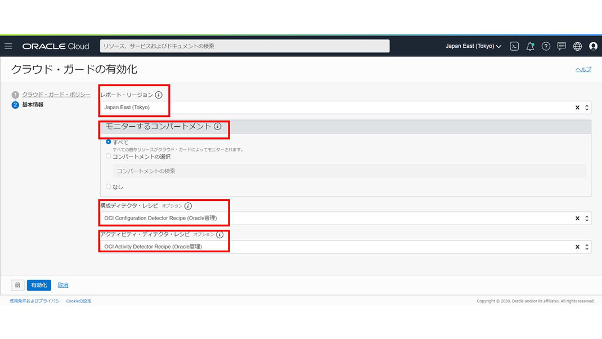Click the 有効化 button
602x339 pixels.
(39, 285)
